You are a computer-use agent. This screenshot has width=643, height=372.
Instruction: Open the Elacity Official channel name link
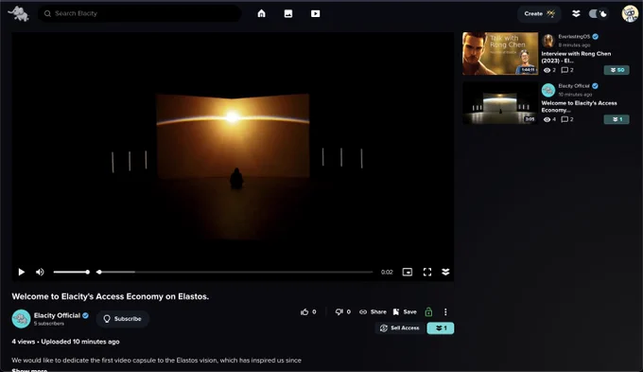[x=57, y=315]
